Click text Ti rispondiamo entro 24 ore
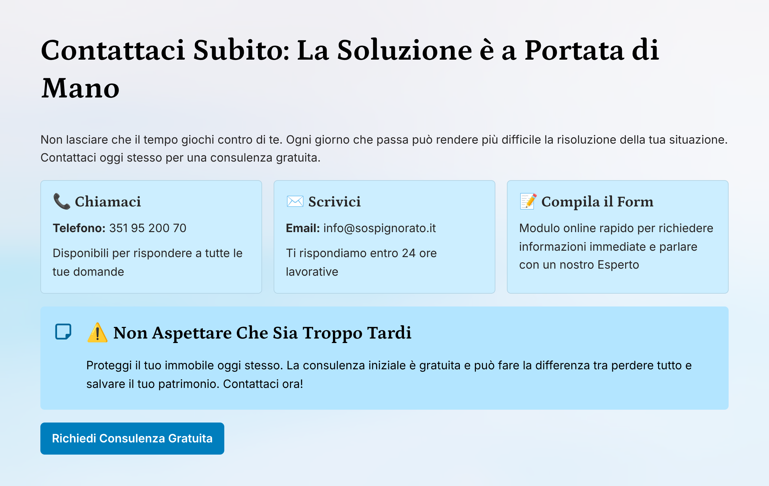Image resolution: width=769 pixels, height=486 pixels. (361, 253)
